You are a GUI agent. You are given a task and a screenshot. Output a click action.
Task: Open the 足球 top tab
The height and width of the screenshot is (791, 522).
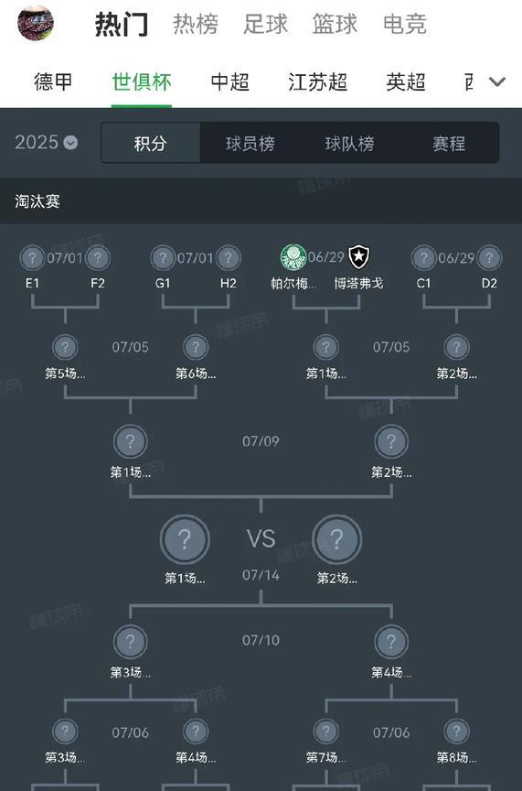[265, 24]
